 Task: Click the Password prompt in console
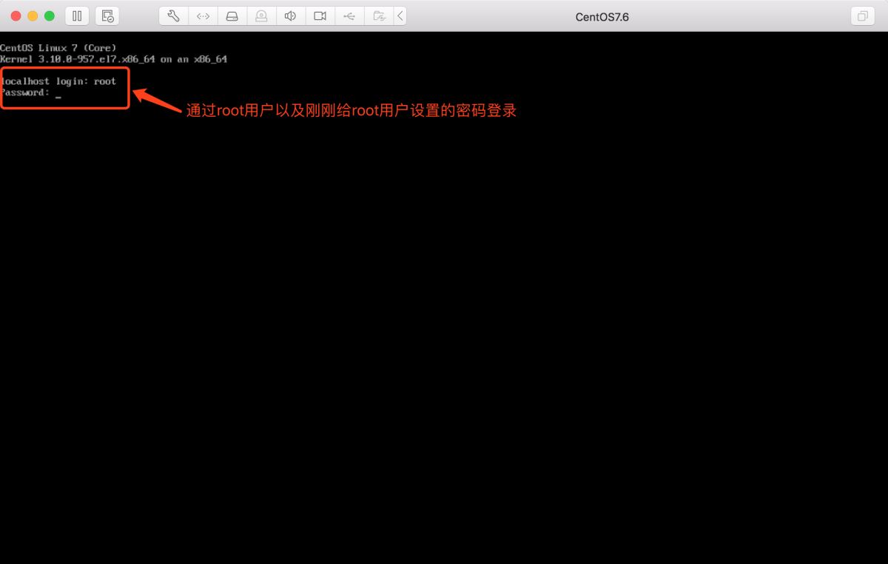[25, 93]
